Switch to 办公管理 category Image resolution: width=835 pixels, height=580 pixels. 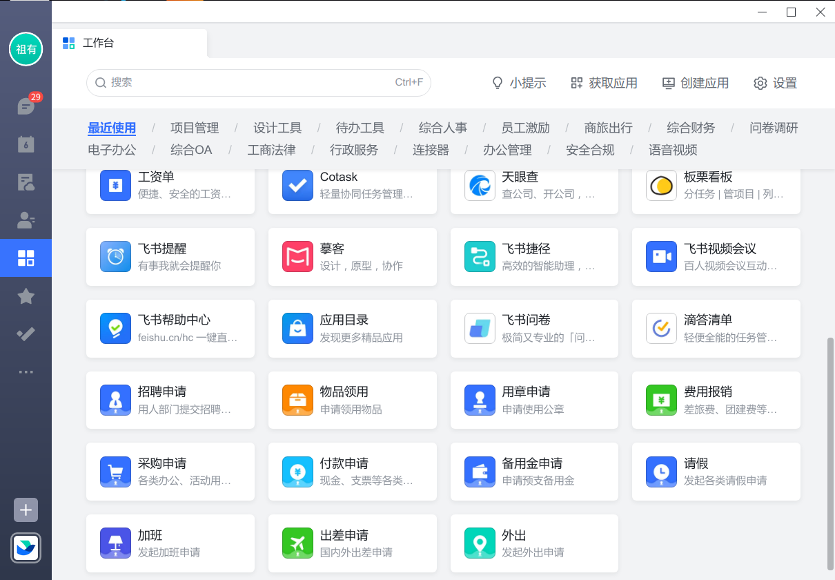tap(507, 150)
